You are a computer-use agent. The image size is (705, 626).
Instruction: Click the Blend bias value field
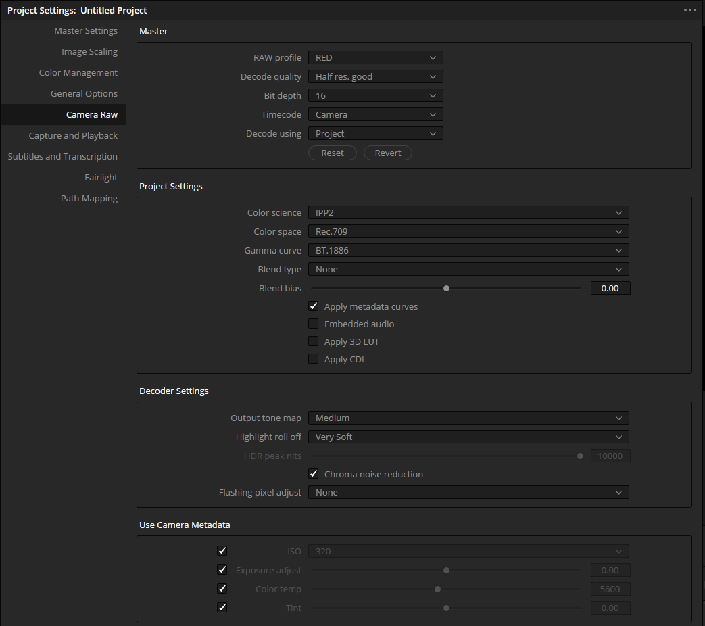coord(610,288)
